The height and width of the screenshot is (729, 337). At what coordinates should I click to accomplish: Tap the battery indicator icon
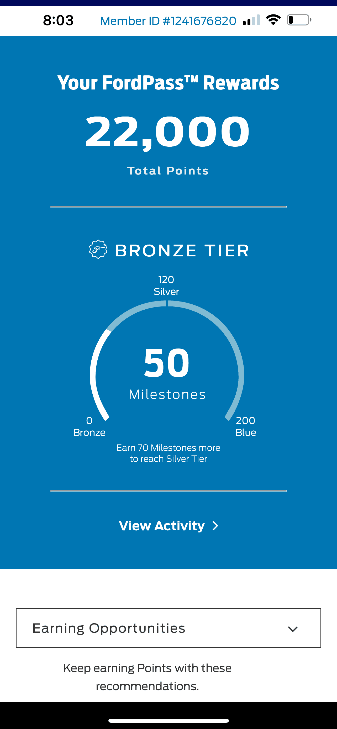299,20
